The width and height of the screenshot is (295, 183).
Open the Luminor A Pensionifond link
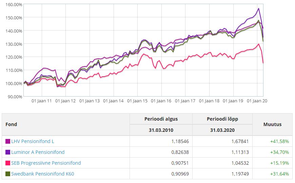pyautogui.click(x=38, y=152)
